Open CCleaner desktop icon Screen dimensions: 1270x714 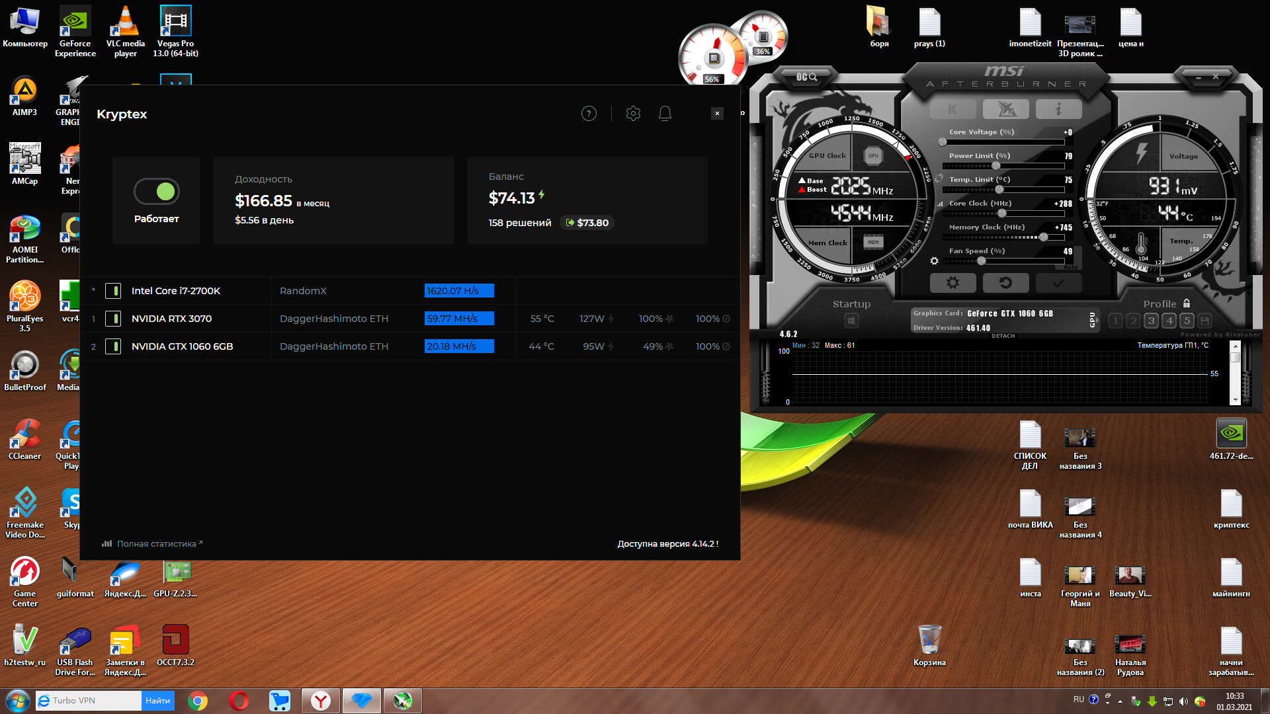[24, 439]
